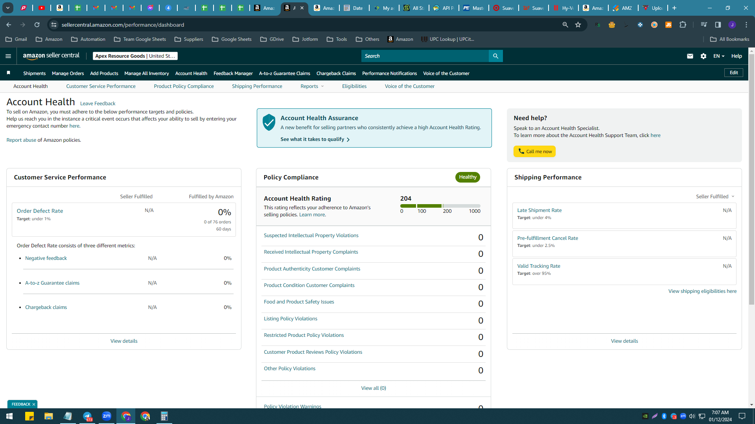Open the Seller Fulfilled dropdown in Shipping Performance
The height and width of the screenshot is (424, 755).
pos(715,196)
